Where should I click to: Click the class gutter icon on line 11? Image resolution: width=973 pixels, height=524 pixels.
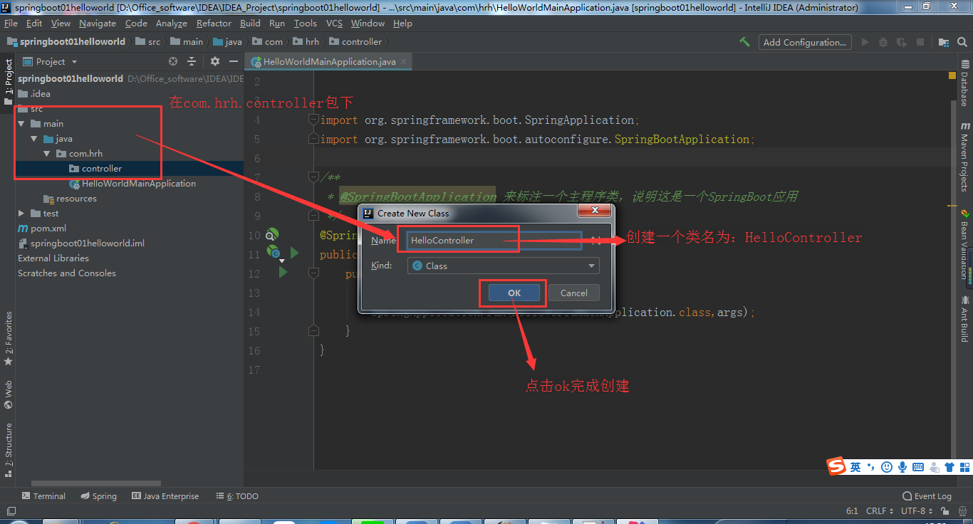pos(274,253)
